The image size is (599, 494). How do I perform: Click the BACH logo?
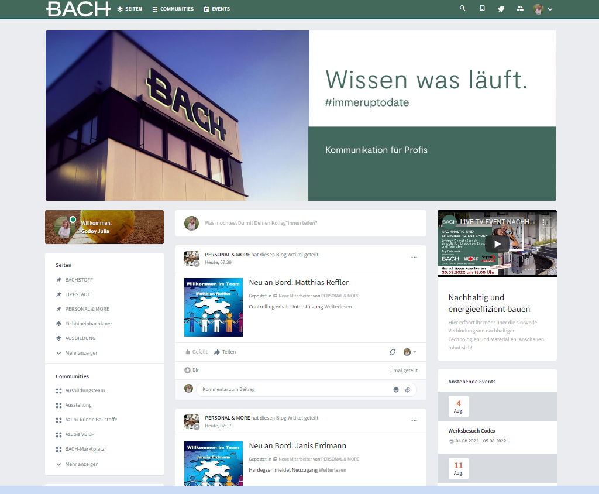click(x=78, y=9)
